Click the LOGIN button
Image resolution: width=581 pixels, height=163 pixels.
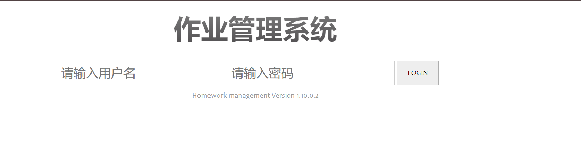pos(418,73)
